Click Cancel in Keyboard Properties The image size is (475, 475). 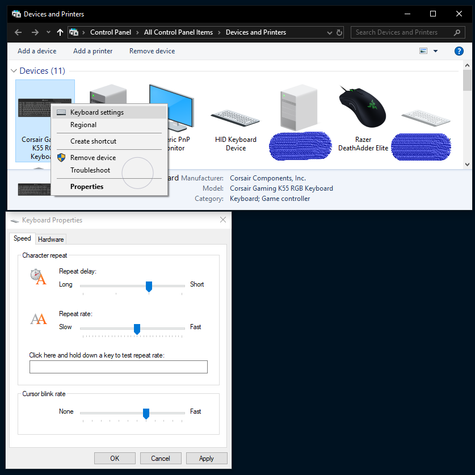click(161, 459)
